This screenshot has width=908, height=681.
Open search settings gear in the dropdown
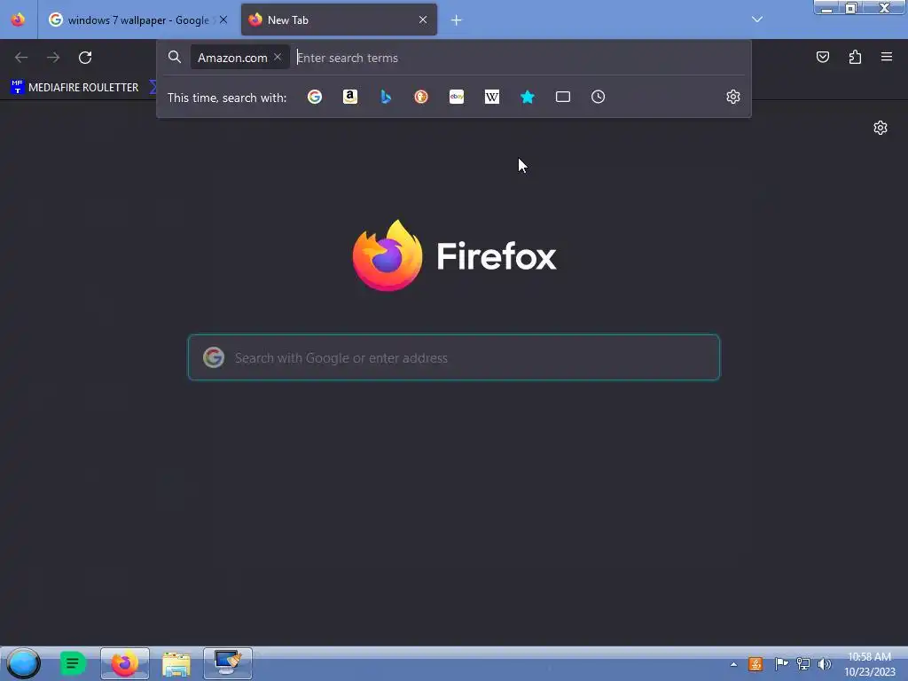pos(733,97)
